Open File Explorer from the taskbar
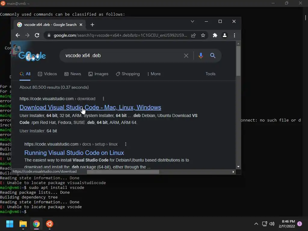This screenshot has width=308, height=231. pyautogui.click(x=23, y=224)
